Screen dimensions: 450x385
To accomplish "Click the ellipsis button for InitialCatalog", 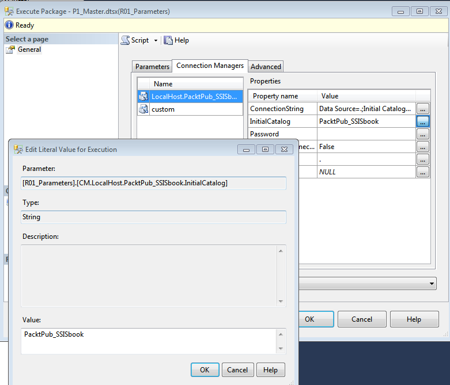I will pos(423,121).
